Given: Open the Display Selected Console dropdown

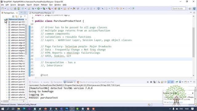Looking at the screenshot, I should tap(183, 82).
